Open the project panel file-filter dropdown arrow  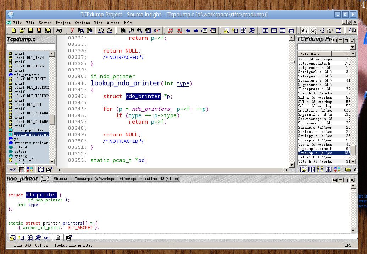coord(353,47)
